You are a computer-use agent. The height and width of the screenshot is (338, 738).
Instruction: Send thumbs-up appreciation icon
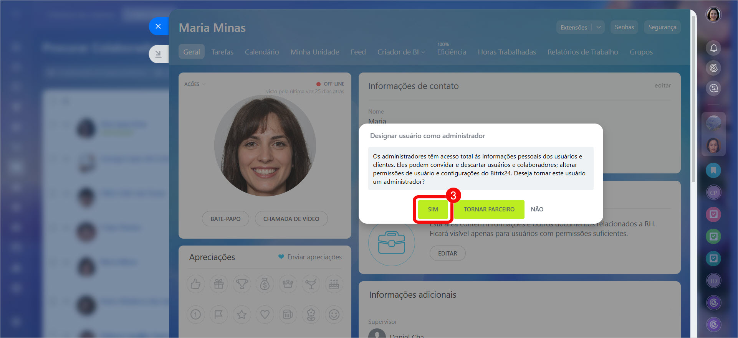(196, 284)
